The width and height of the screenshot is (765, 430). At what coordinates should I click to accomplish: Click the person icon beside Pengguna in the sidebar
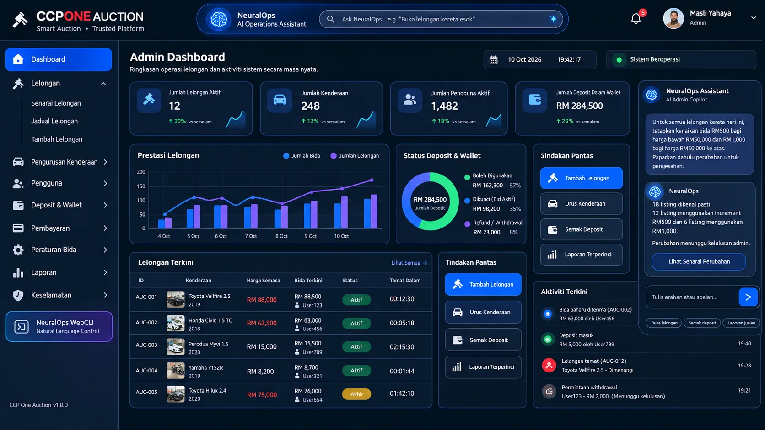coord(18,183)
